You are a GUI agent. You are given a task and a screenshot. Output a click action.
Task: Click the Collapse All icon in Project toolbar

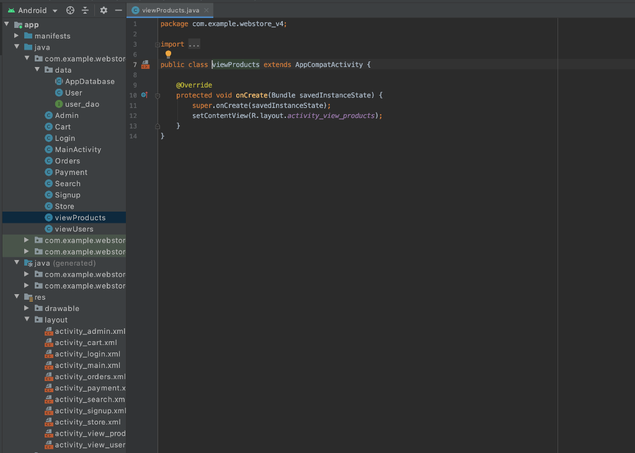tap(85, 10)
